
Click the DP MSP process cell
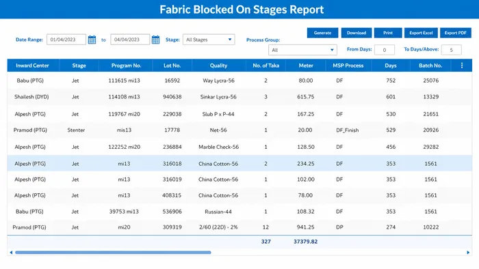tap(339, 227)
